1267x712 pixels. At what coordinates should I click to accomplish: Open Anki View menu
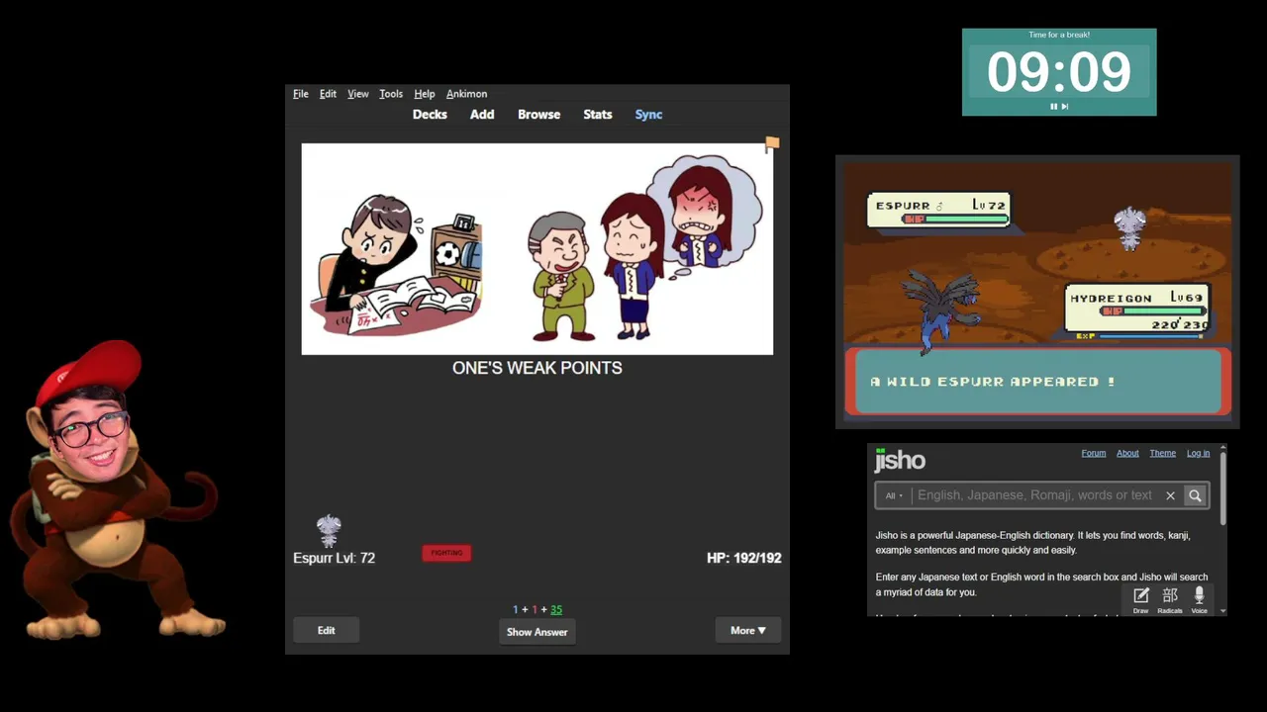358,94
